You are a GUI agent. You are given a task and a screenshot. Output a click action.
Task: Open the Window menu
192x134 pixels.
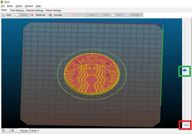point(29,6)
